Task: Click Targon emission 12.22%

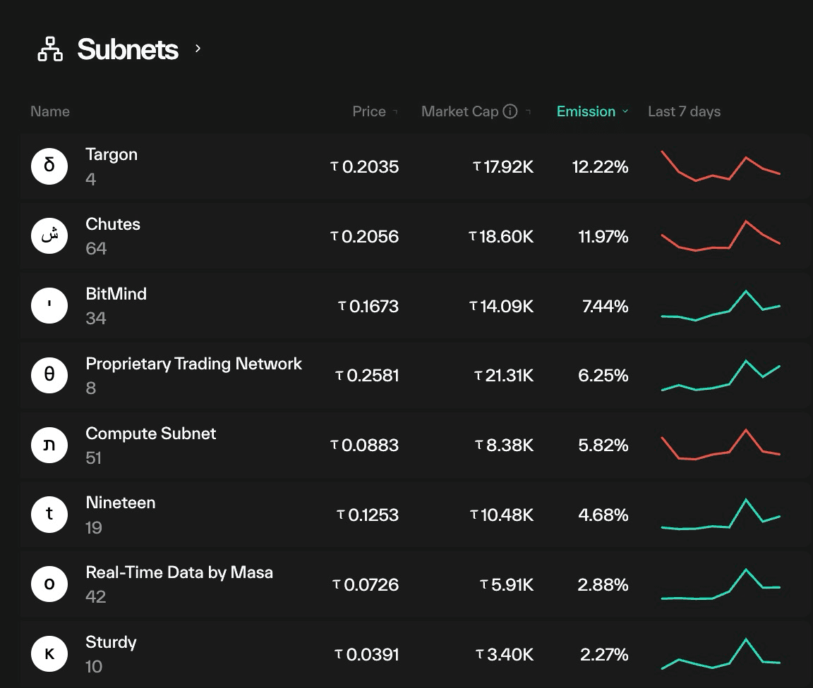Action: (600, 167)
